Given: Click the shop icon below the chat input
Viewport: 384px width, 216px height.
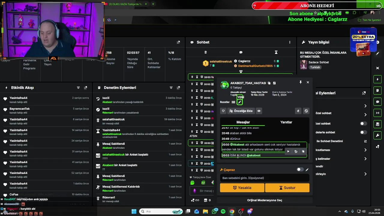Looking at the screenshot, I should (x=205, y=200).
